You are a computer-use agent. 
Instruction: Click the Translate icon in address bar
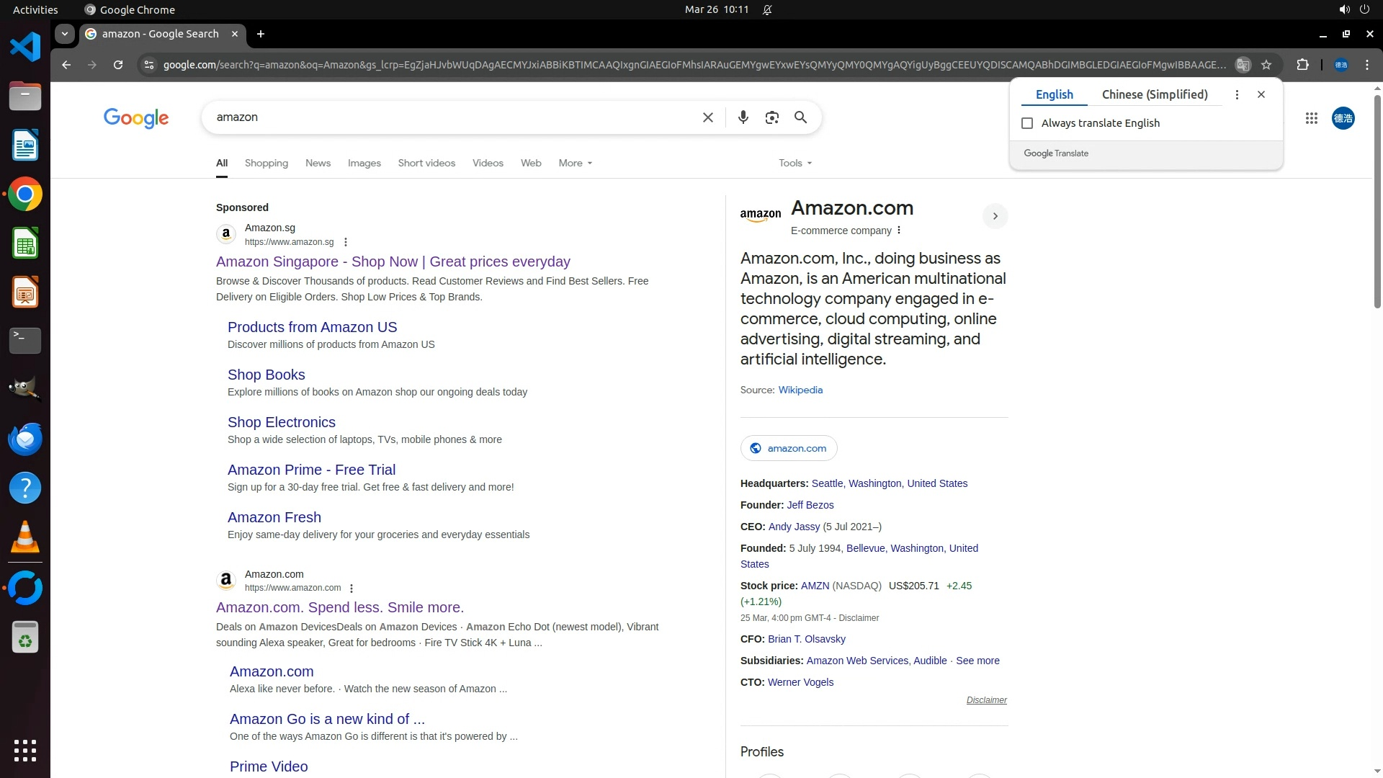[x=1243, y=65]
